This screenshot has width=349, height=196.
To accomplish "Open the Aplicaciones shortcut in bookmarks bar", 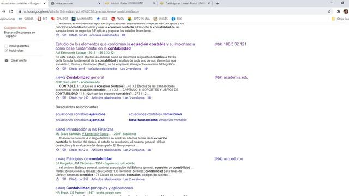I will click(x=8, y=19).
